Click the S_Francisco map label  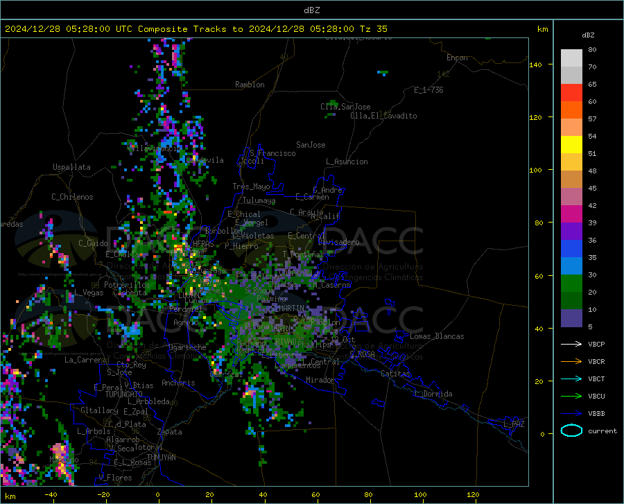pyautogui.click(x=272, y=153)
